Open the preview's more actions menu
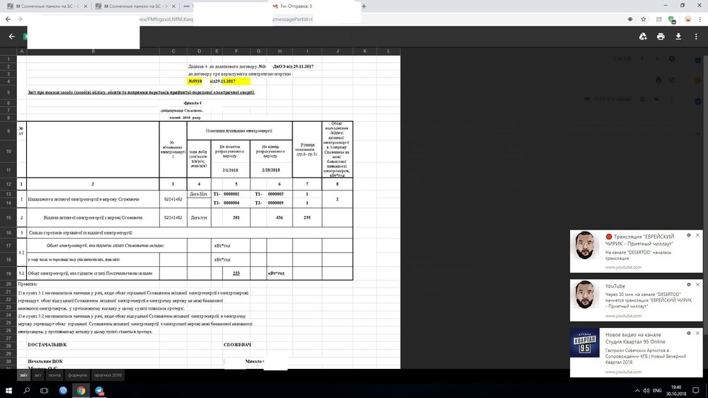This screenshot has width=708, height=398. click(x=695, y=36)
